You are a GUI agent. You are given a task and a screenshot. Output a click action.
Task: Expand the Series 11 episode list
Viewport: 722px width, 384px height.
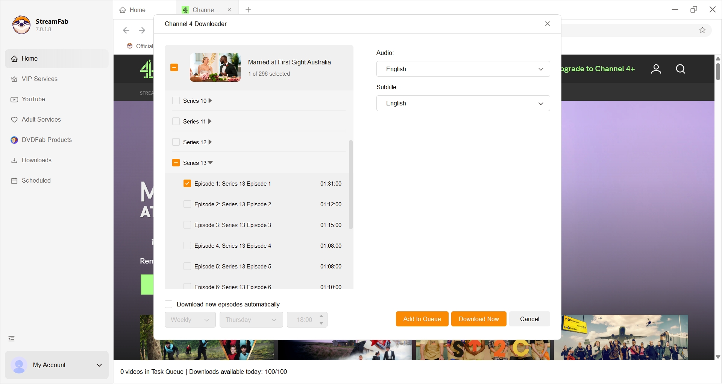tap(210, 122)
